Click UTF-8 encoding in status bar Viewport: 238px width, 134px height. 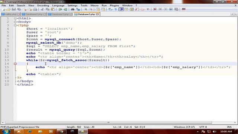tap(203, 127)
